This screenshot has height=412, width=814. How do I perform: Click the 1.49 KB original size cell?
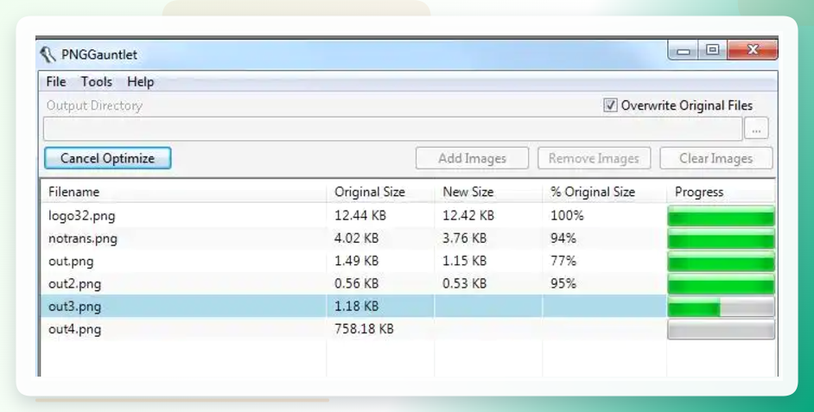357,261
